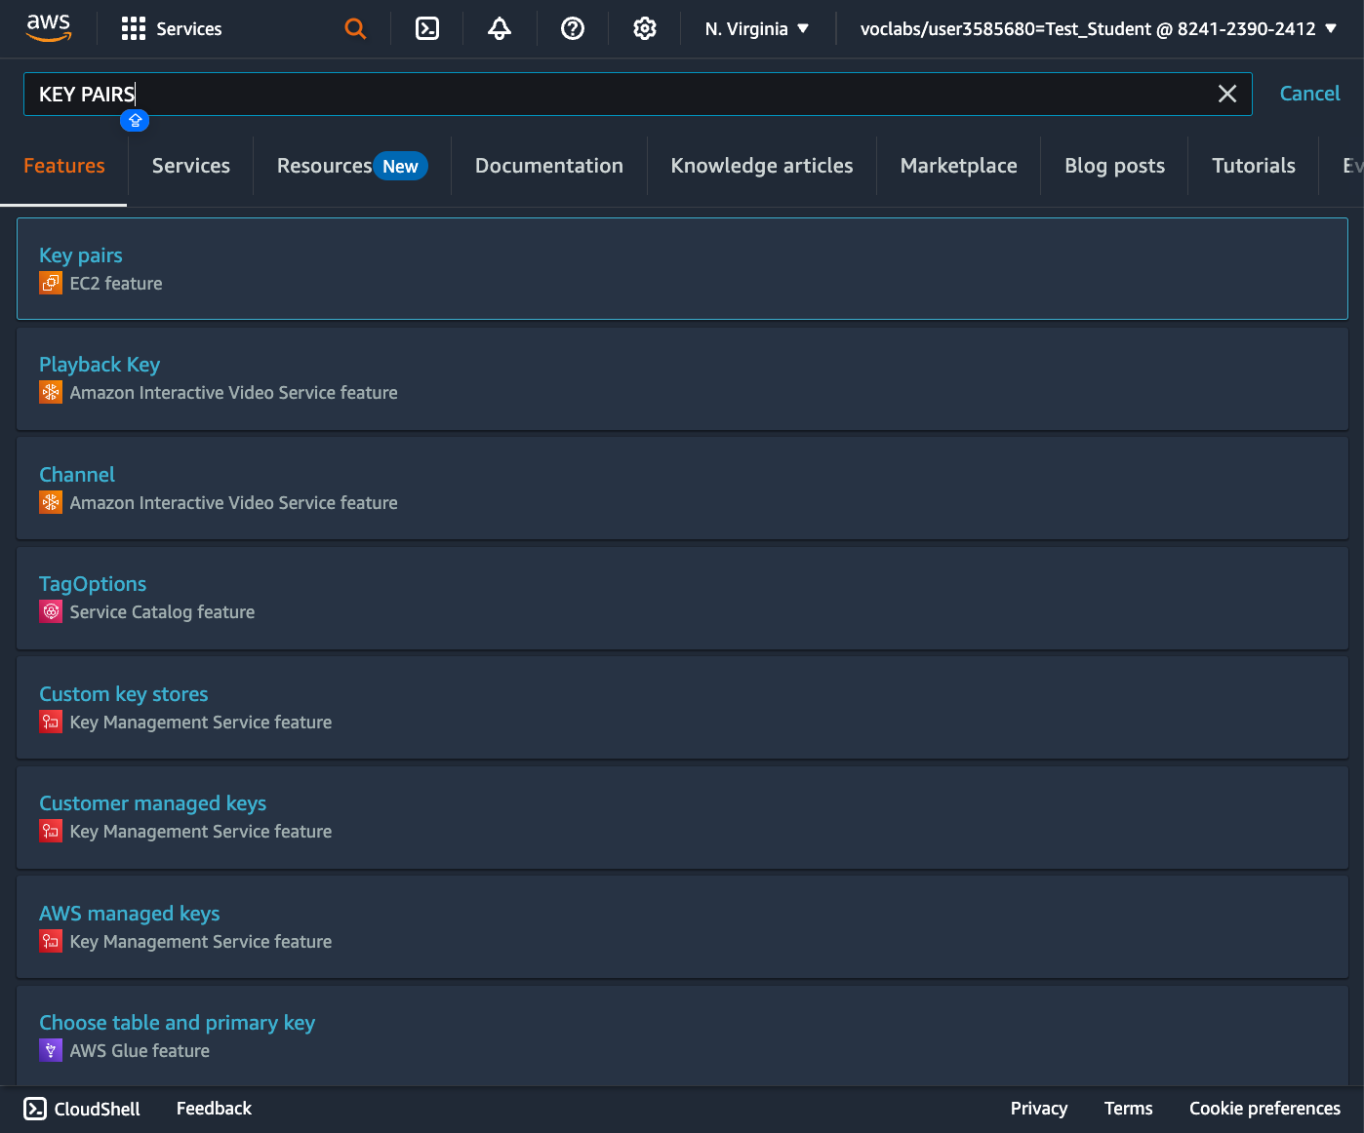Click the IVS icon under Playback Key
Image resolution: width=1364 pixels, height=1133 pixels.
coord(51,393)
